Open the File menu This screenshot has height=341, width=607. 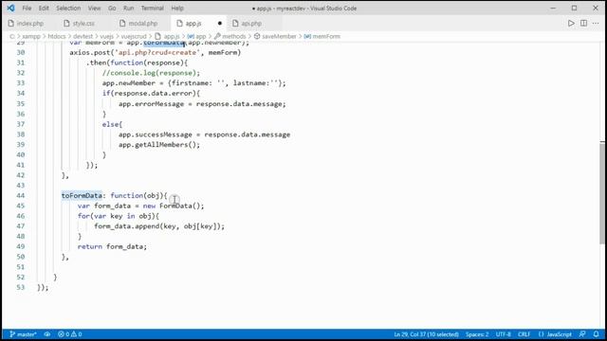click(x=27, y=9)
